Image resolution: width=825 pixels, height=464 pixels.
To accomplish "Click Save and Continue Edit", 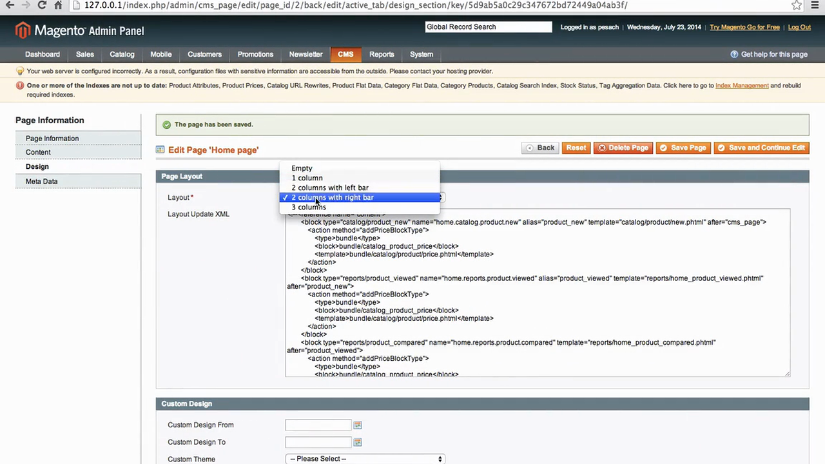I will [761, 148].
